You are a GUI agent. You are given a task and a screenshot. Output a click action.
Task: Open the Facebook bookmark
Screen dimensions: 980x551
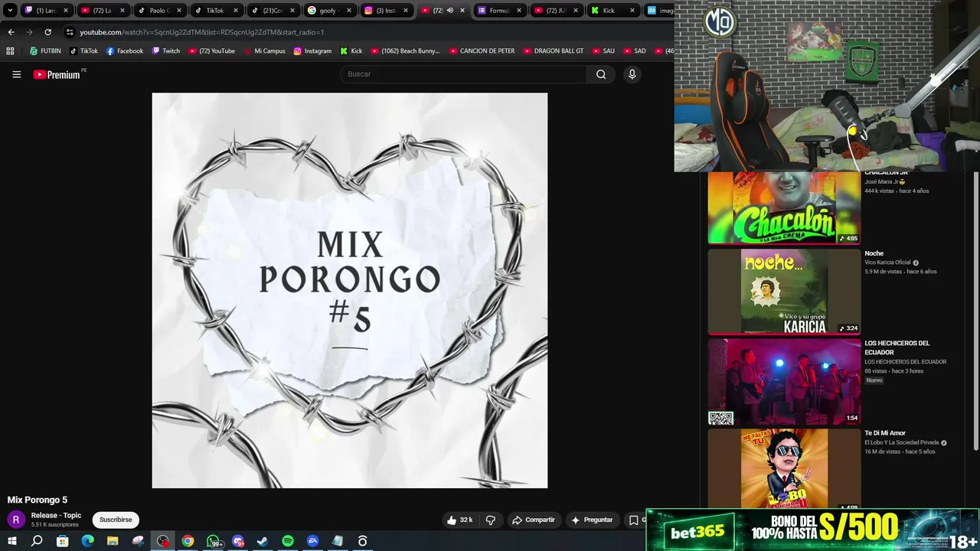pos(124,51)
